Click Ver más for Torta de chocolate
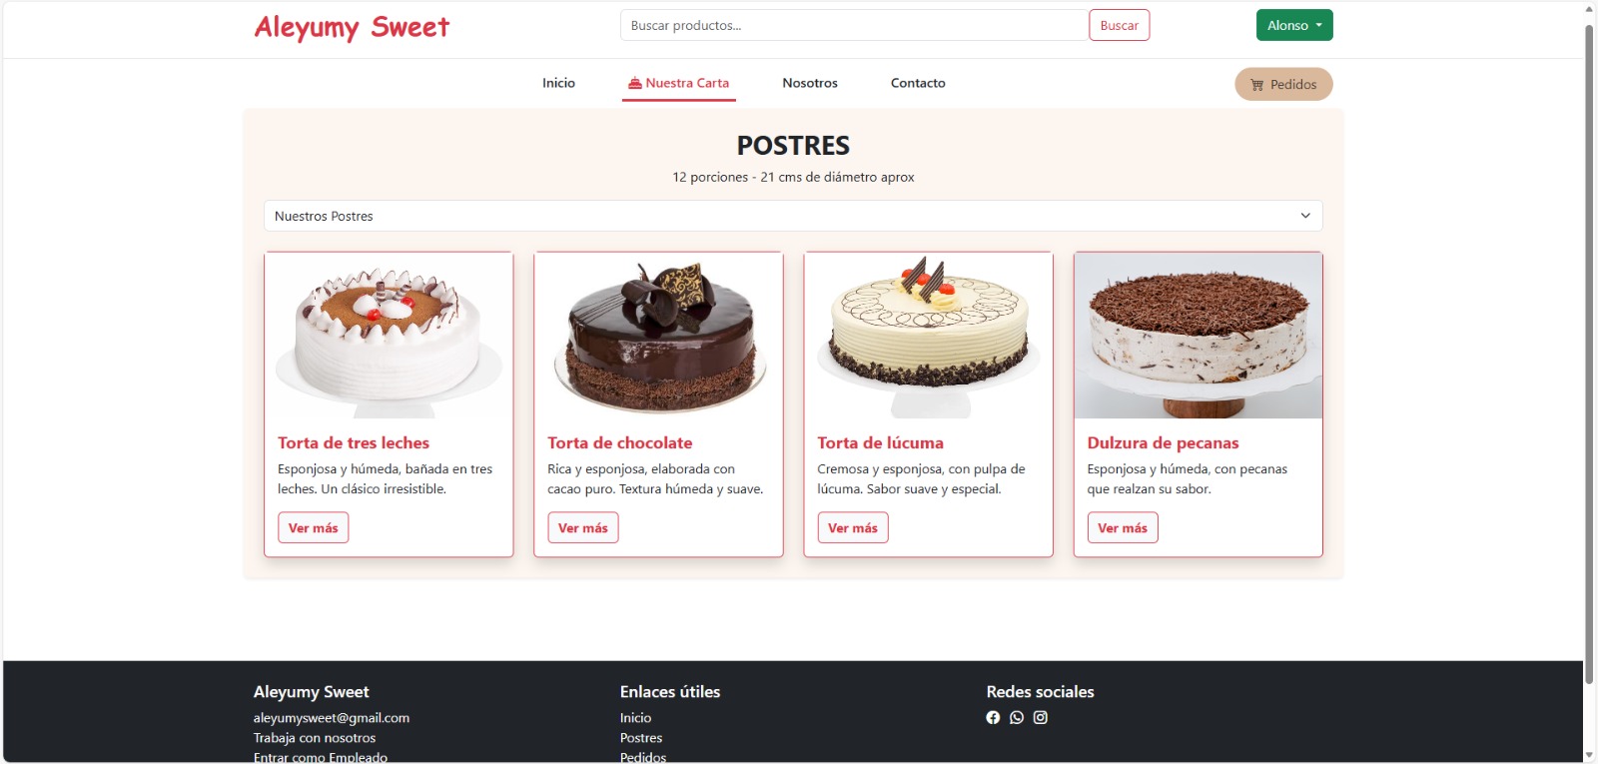1598x764 pixels. (583, 527)
